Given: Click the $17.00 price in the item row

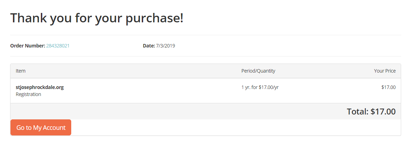Looking at the screenshot, I should click(388, 87).
